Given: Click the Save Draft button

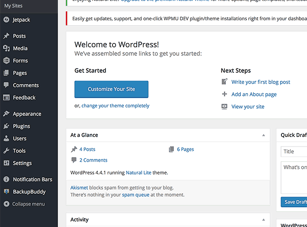Looking at the screenshot, I should click(294, 202).
